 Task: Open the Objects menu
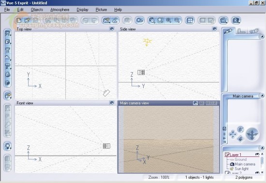[37, 10]
